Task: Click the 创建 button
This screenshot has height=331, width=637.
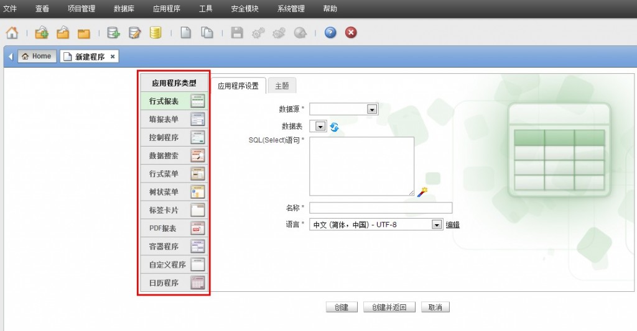Action: coord(342,307)
